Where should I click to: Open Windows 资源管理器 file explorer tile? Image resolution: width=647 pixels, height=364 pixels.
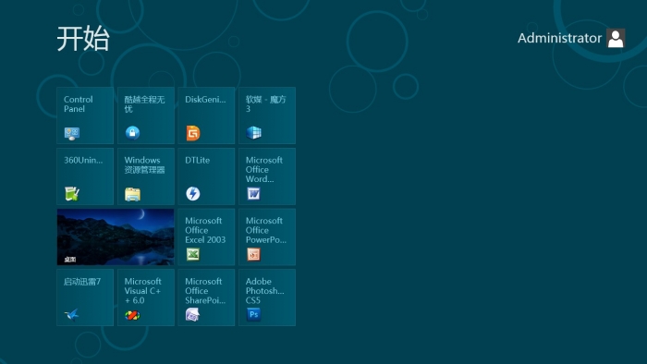[x=146, y=176]
